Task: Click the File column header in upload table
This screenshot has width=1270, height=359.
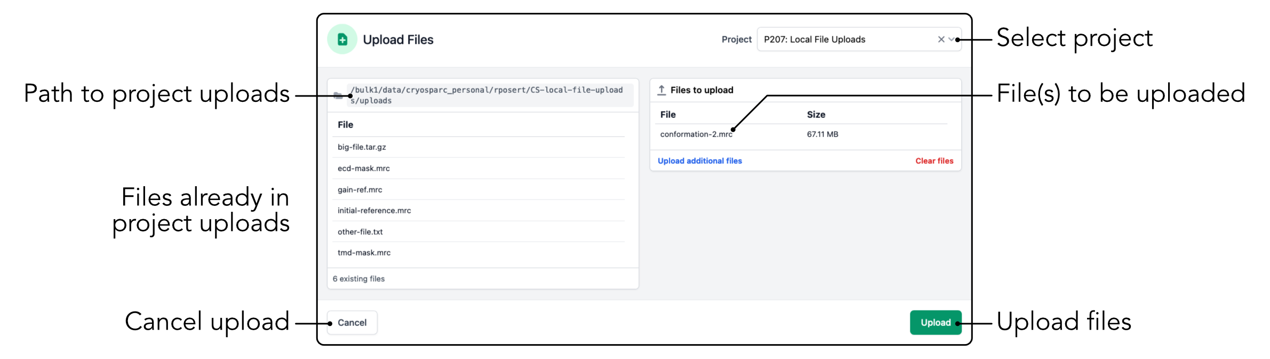Action: tap(668, 115)
